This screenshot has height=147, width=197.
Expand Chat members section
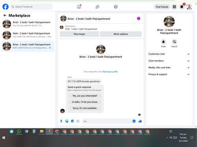point(169,61)
